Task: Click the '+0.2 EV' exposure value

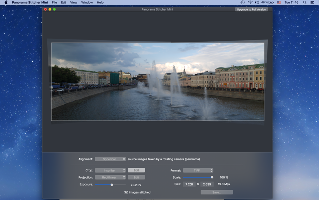Action: pos(136,185)
